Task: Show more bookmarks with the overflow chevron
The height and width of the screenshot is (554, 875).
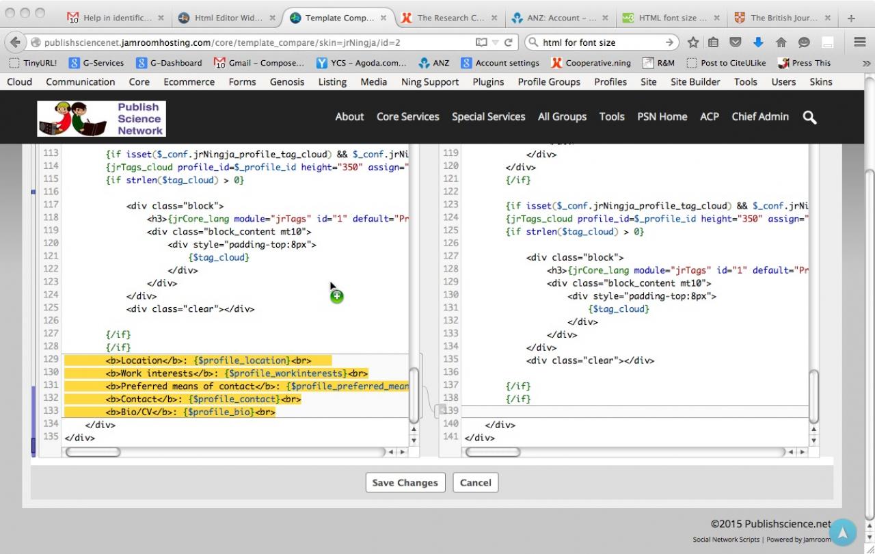Action: pos(866,63)
